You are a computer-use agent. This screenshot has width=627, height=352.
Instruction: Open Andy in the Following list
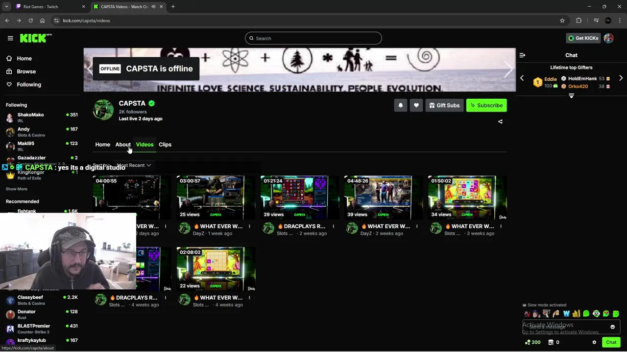point(41,132)
